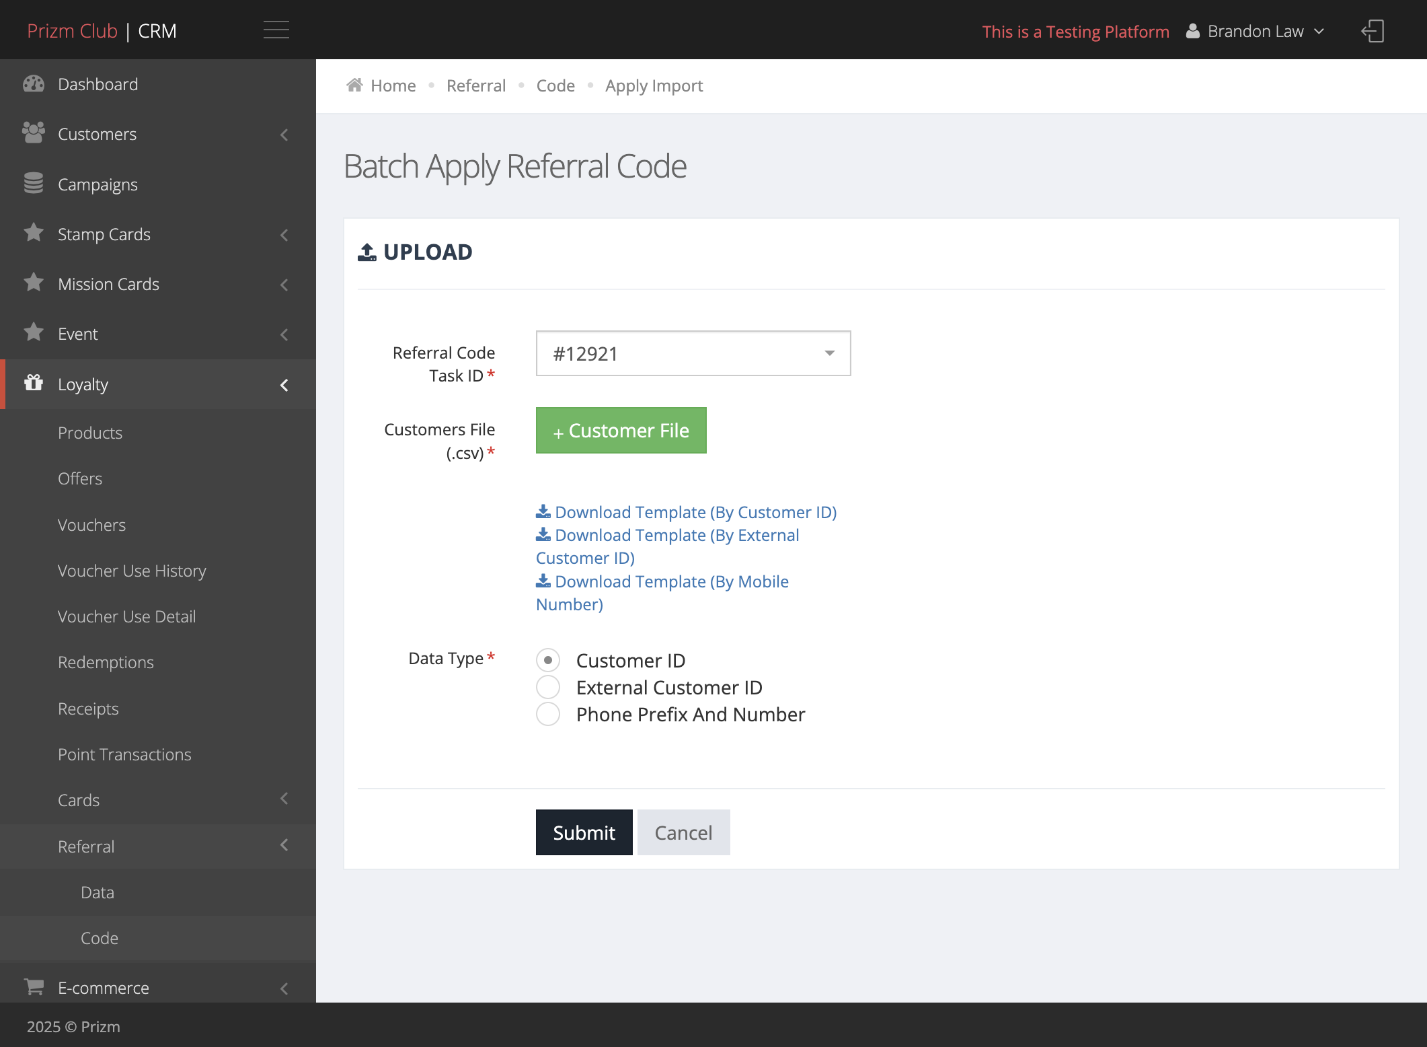The height and width of the screenshot is (1047, 1427).
Task: Collapse the Loyalty menu chevron
Action: click(x=284, y=385)
